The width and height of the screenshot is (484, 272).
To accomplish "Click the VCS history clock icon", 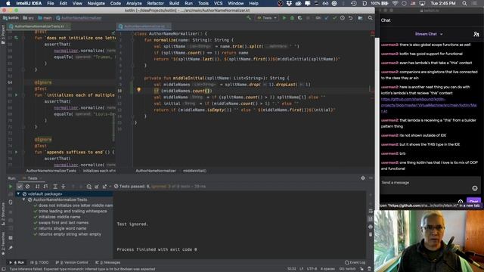I will tap(343, 18).
